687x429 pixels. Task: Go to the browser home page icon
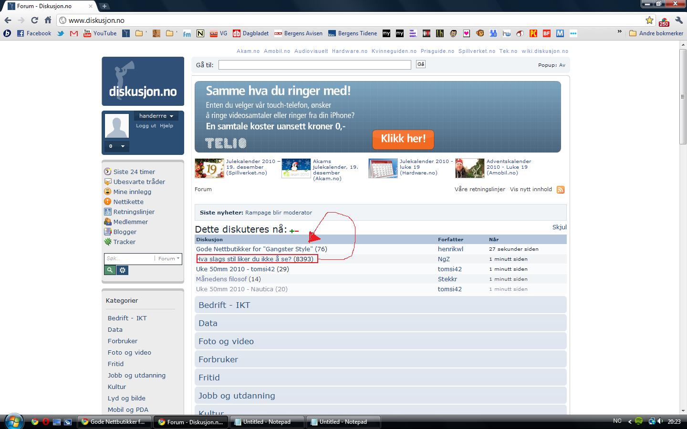tap(48, 20)
